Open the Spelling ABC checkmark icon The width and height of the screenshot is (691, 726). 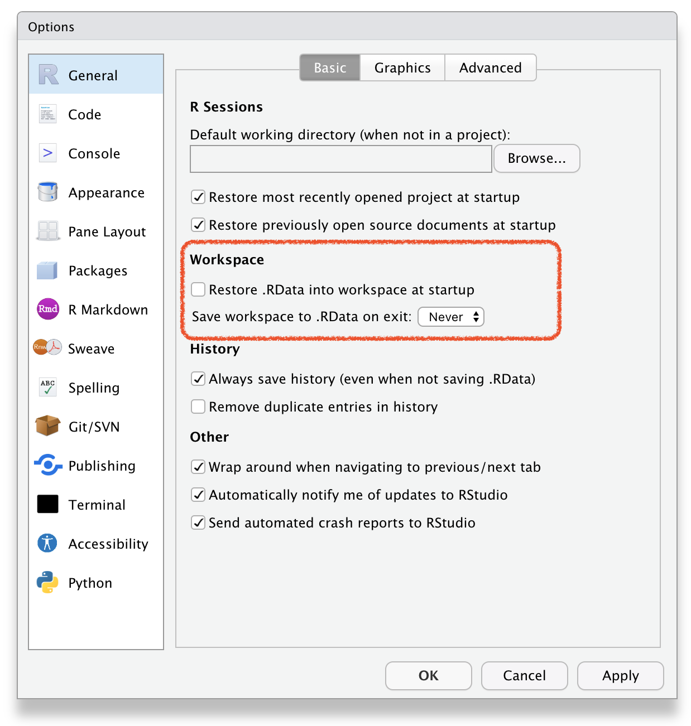[48, 387]
